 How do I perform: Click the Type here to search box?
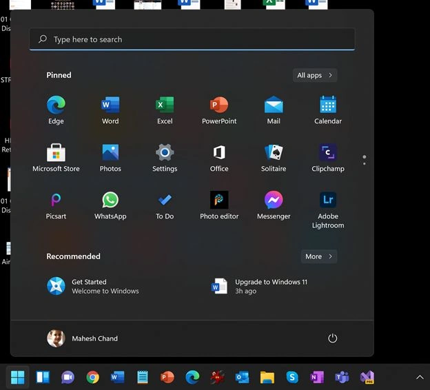click(x=192, y=39)
